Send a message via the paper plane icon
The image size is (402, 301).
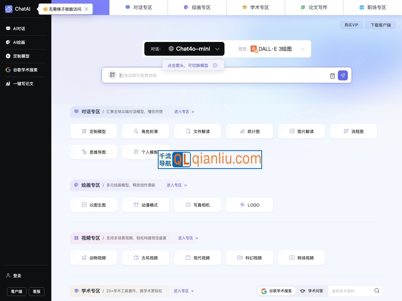tap(343, 75)
